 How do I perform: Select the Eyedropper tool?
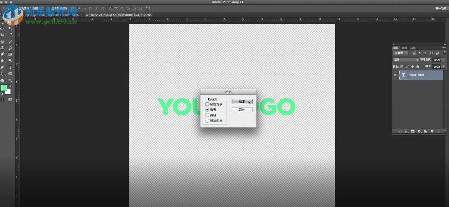pyautogui.click(x=10, y=35)
